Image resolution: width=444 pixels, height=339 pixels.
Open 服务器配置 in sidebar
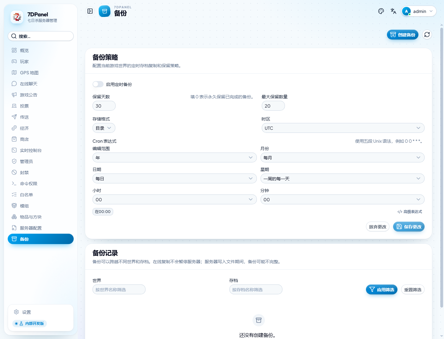[x=41, y=228]
